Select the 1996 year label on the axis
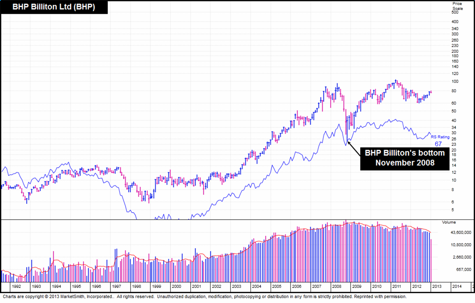475x303 pixels. click(96, 286)
